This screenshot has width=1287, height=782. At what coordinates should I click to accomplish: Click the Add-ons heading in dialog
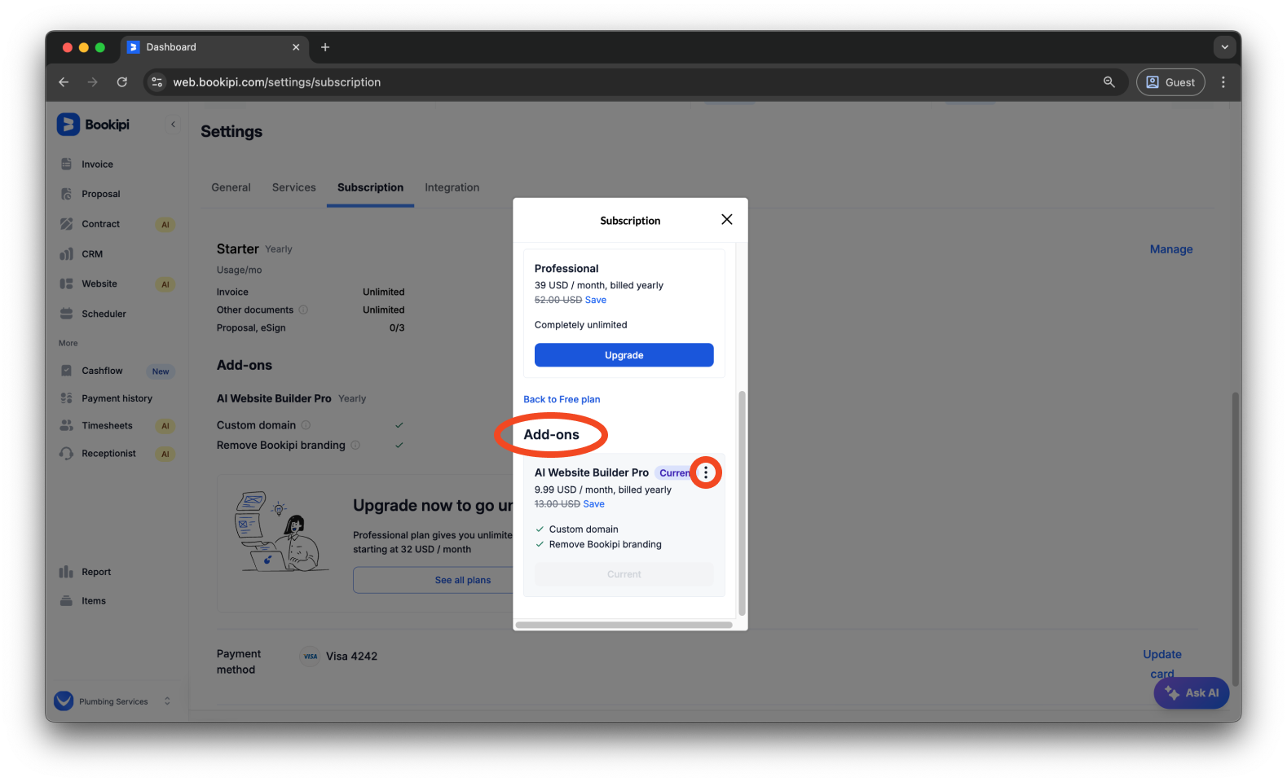click(552, 435)
